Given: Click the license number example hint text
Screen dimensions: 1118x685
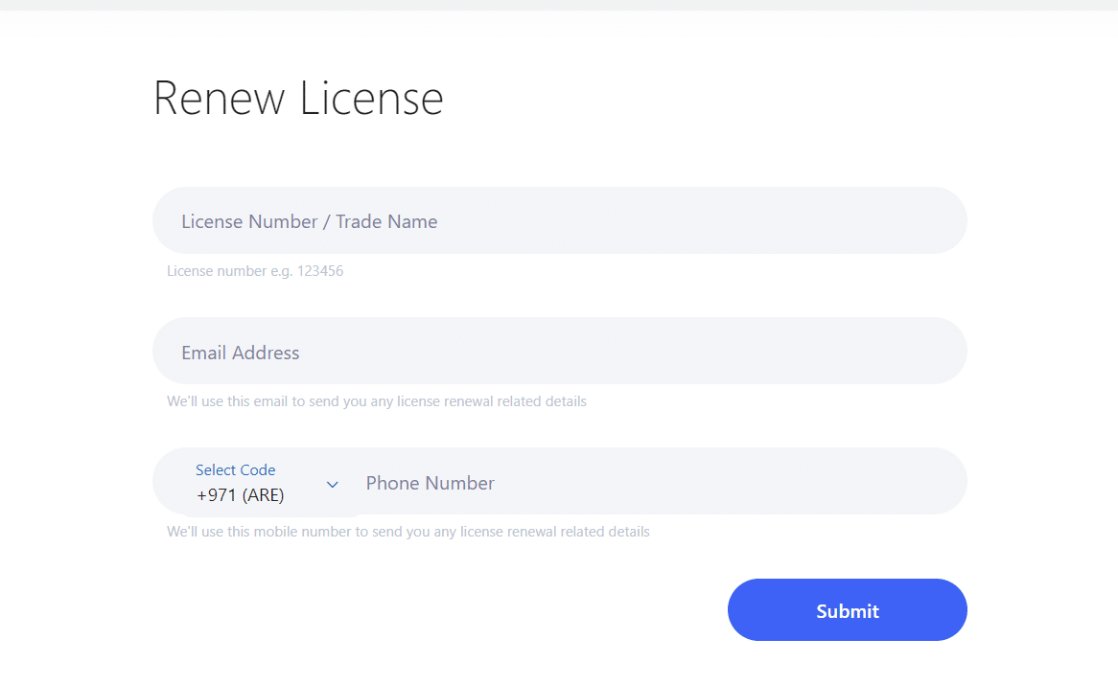Looking at the screenshot, I should (x=255, y=271).
